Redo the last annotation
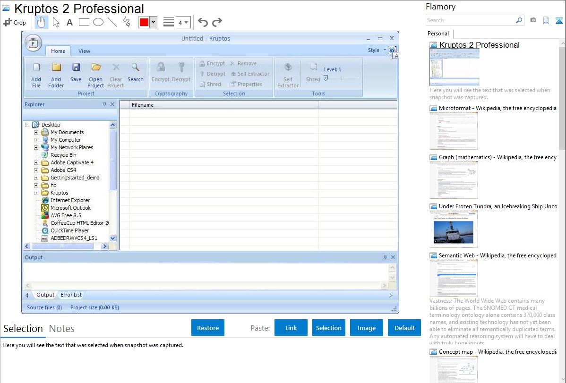Viewport: 566px width, 383px height. [217, 22]
